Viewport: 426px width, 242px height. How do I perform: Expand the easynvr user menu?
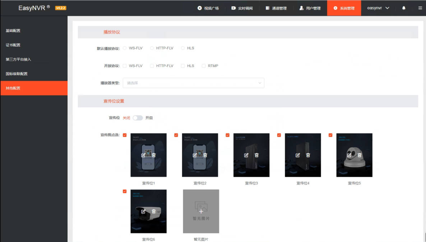(x=378, y=8)
